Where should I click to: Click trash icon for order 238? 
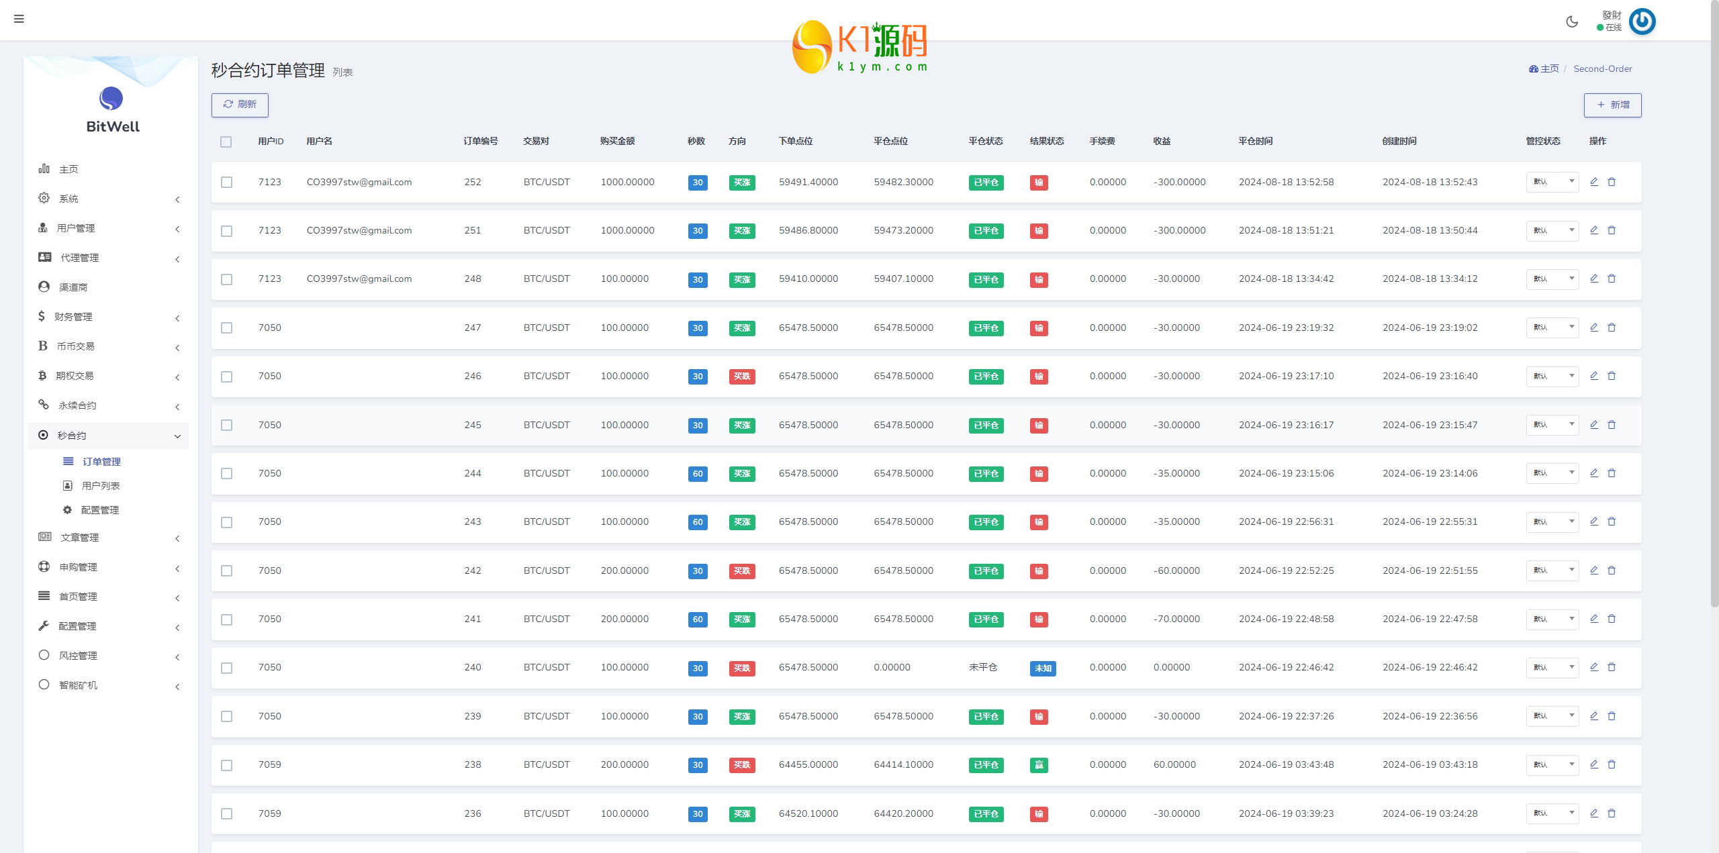point(1612,764)
